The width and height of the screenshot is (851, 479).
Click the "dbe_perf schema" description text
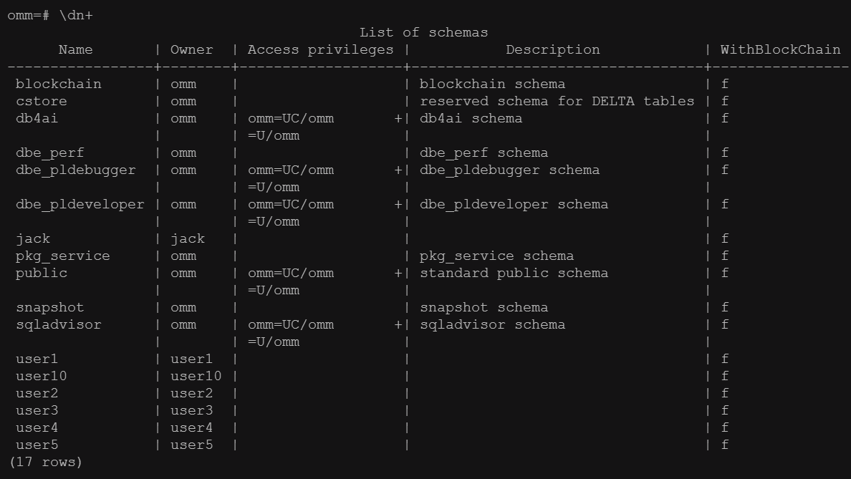(x=484, y=153)
